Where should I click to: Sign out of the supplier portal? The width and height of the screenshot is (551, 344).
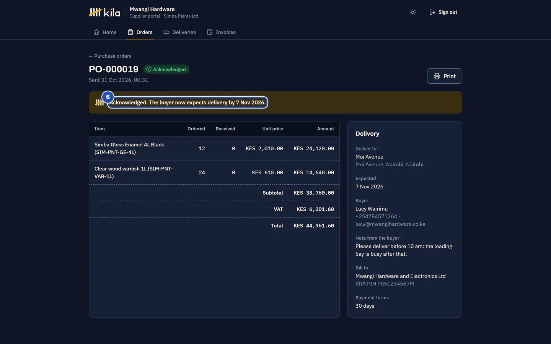click(443, 12)
